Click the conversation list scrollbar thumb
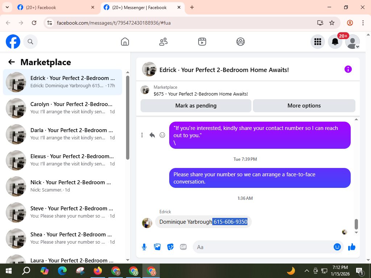Viewport: 371px width, 278px height. [x=128, y=118]
